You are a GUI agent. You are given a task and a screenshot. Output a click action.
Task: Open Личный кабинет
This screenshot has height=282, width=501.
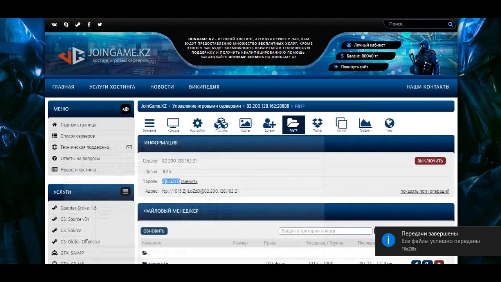click(x=370, y=45)
